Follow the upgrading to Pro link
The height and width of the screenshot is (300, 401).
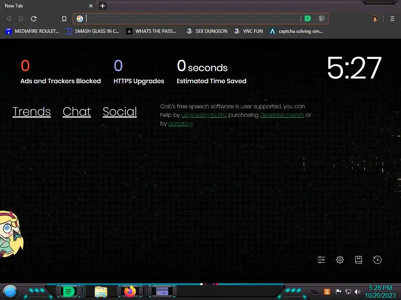point(204,115)
